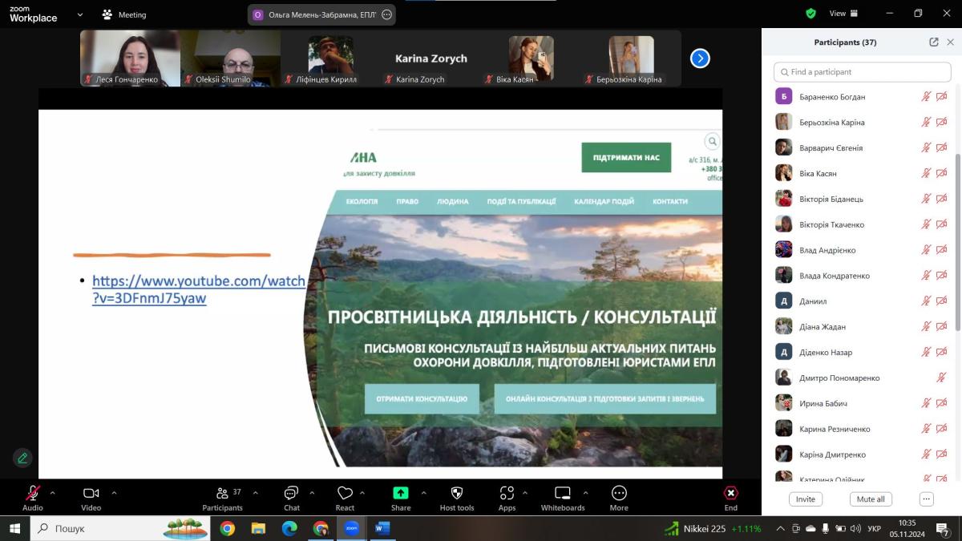Image resolution: width=962 pixels, height=541 pixels.
Task: Open the View layout menu
Action: point(843,14)
